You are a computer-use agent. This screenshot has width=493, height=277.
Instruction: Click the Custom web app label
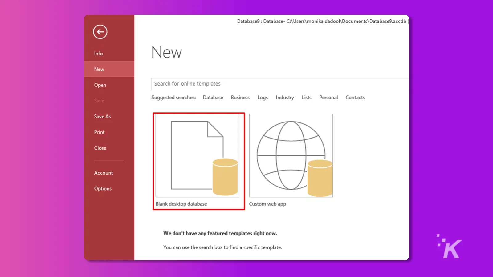coord(267,204)
